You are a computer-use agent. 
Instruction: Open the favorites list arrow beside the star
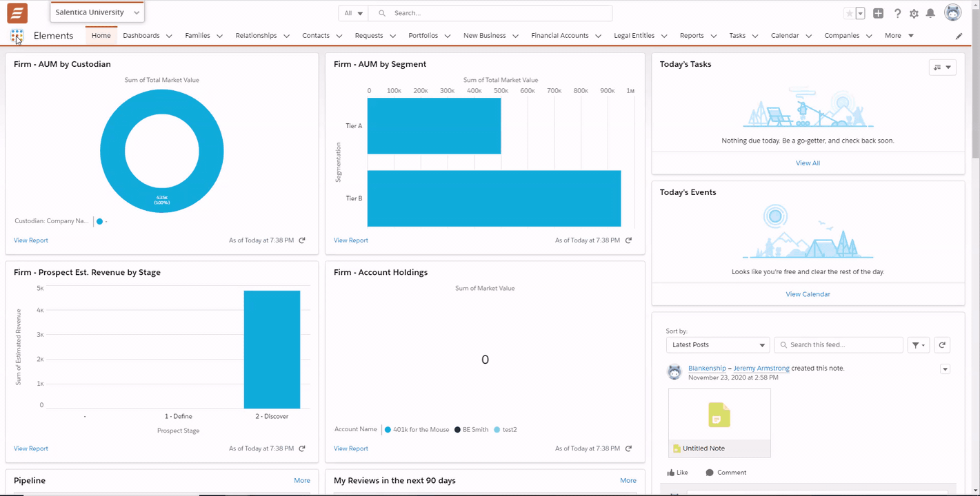(x=861, y=13)
